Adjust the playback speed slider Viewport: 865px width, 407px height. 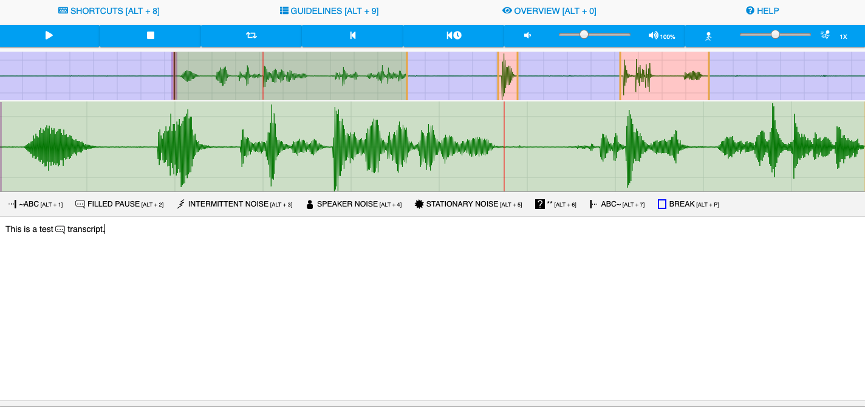775,35
